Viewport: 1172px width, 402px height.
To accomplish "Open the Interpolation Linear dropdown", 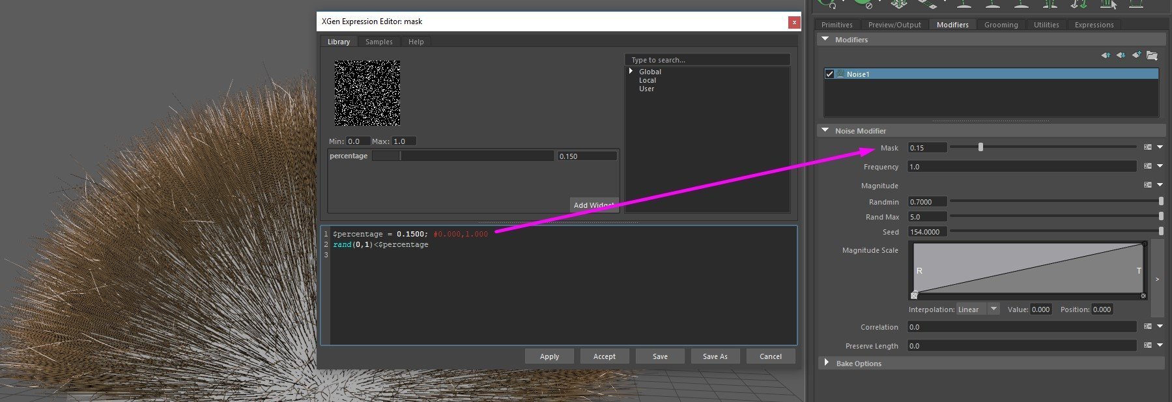I will [x=978, y=309].
